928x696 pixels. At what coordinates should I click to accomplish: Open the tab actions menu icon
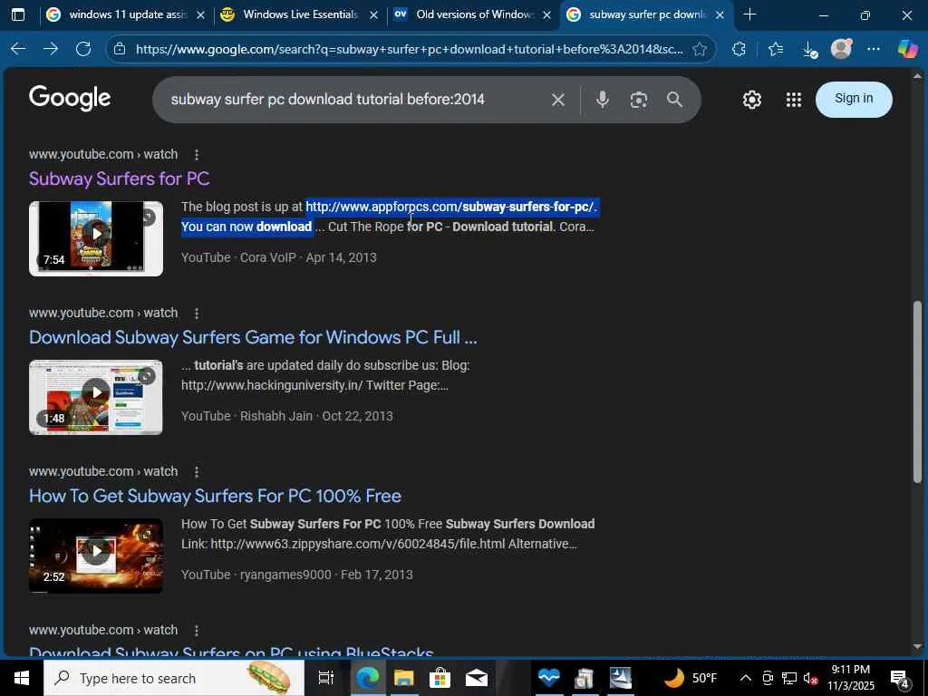tap(18, 14)
